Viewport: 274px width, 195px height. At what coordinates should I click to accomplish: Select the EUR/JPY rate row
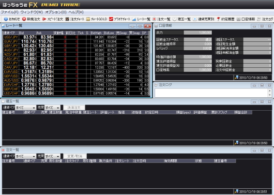tap(75, 41)
